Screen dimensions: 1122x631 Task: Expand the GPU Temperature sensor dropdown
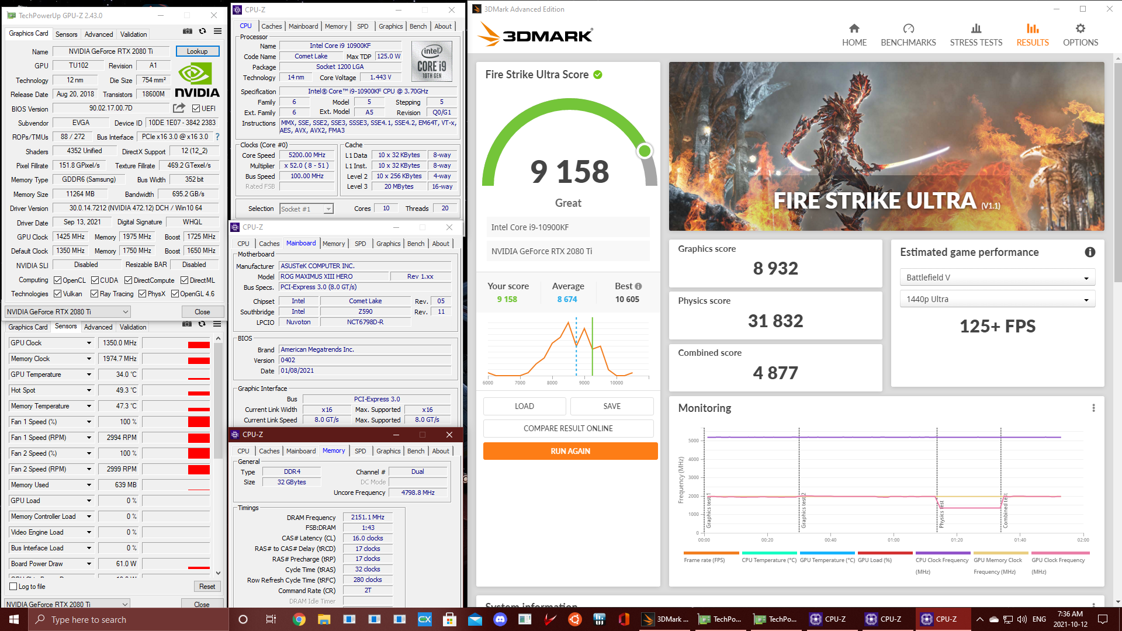[x=89, y=375]
